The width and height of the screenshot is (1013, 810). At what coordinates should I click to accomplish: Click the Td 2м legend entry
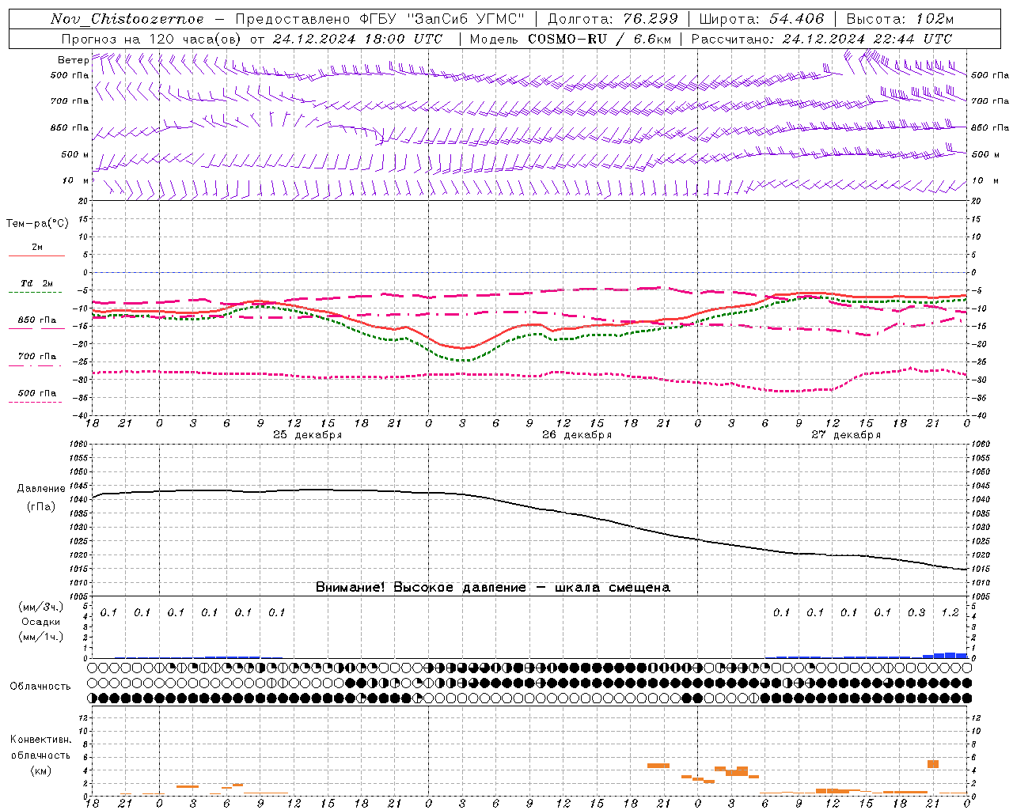tap(36, 283)
